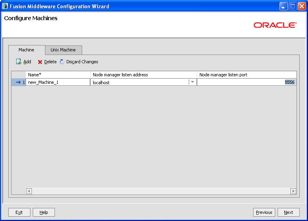Click the horizontal scrollbar left arrow
The width and height of the screenshot is (308, 221).
pos(29,191)
